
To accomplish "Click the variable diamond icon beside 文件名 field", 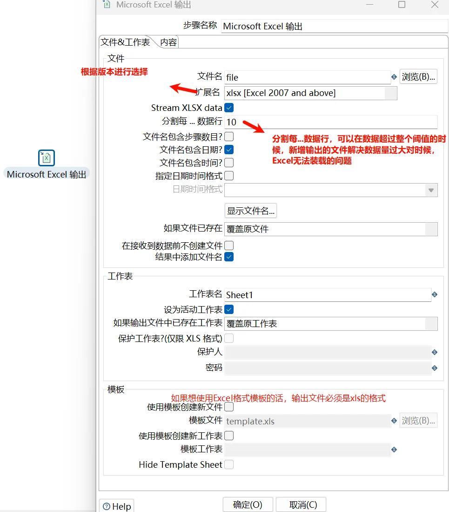I will [x=394, y=77].
